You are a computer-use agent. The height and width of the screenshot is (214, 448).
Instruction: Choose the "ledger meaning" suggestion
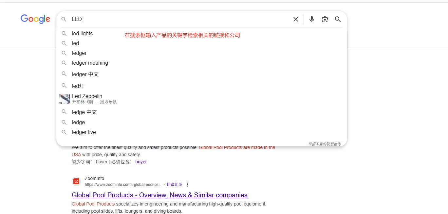pyautogui.click(x=202, y=63)
